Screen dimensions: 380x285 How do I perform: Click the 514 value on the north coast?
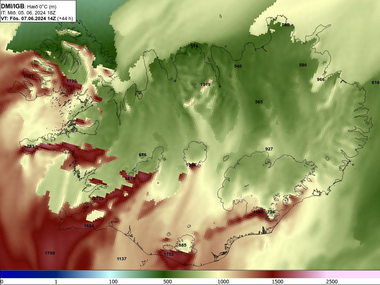click(x=194, y=46)
